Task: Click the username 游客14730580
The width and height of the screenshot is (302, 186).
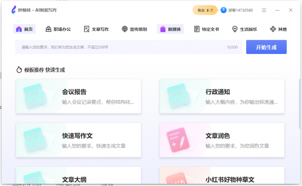Action: tap(241, 10)
